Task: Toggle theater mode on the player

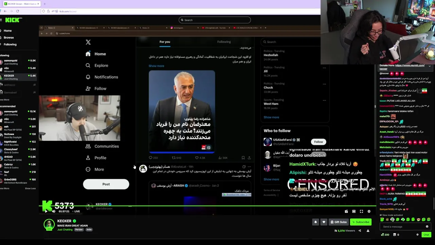Action: point(354,211)
